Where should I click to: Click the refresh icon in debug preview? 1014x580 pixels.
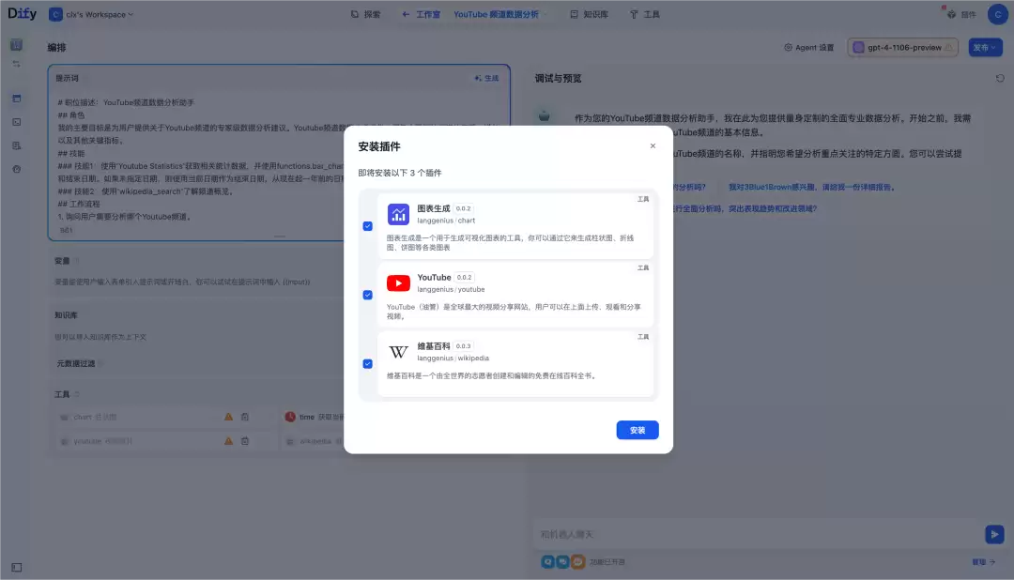tap(1000, 78)
